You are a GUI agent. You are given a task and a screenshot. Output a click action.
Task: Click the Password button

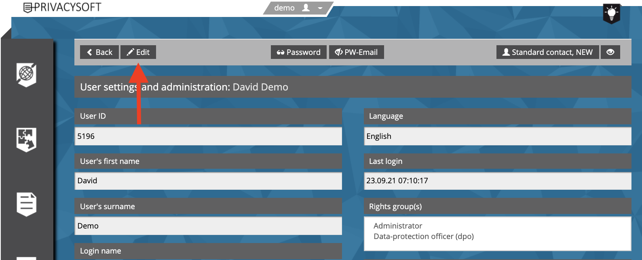(x=299, y=52)
